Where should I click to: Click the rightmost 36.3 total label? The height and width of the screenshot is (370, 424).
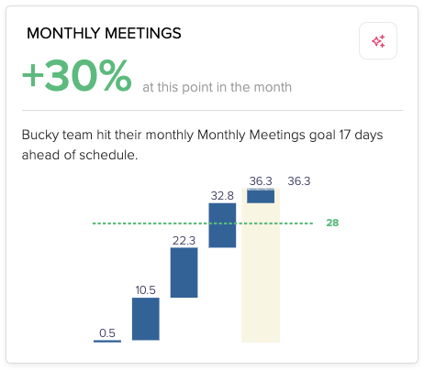[x=299, y=181]
